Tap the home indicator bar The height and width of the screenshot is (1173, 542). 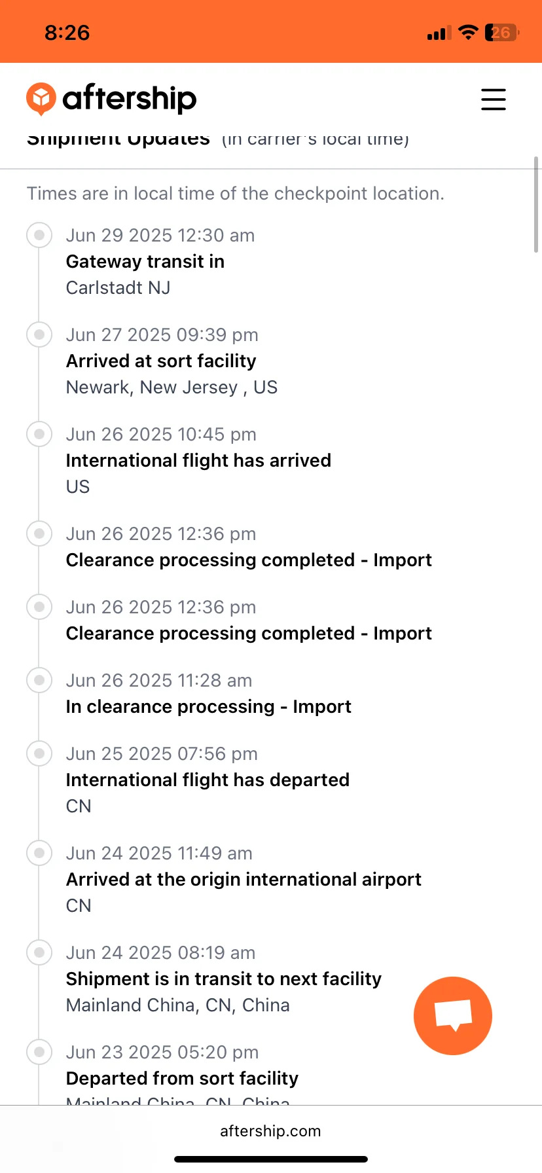pos(270,1159)
